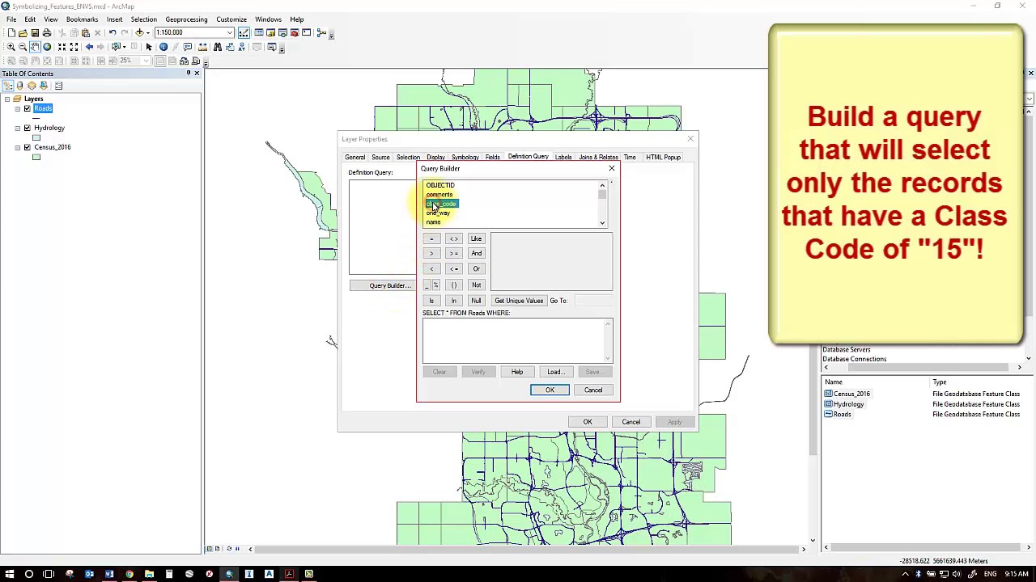Click the equals operator button
This screenshot has height=582, width=1036.
(x=431, y=238)
